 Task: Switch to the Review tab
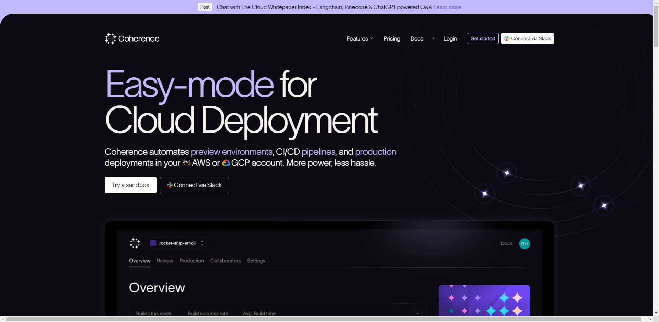pyautogui.click(x=165, y=261)
